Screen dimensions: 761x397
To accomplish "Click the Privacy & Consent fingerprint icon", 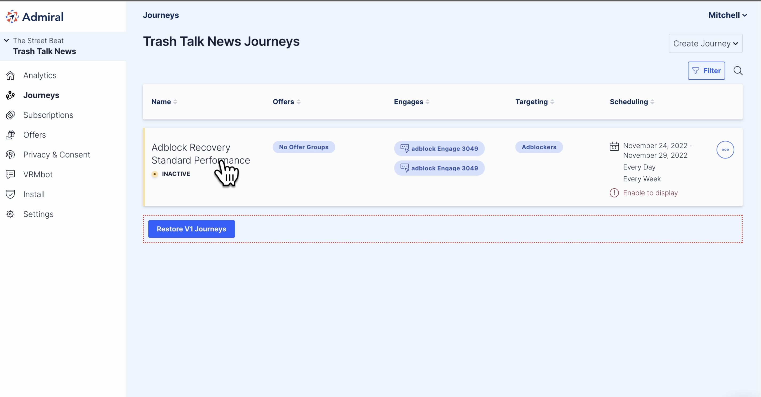I will [10, 155].
